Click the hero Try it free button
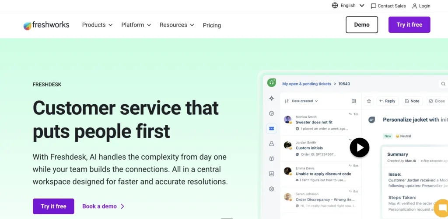Image resolution: width=448 pixels, height=219 pixels. tap(53, 206)
